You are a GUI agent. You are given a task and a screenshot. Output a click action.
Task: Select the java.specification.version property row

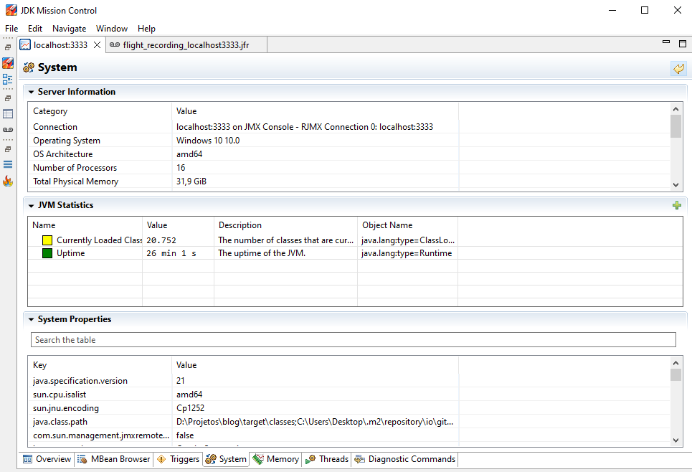[x=349, y=381]
